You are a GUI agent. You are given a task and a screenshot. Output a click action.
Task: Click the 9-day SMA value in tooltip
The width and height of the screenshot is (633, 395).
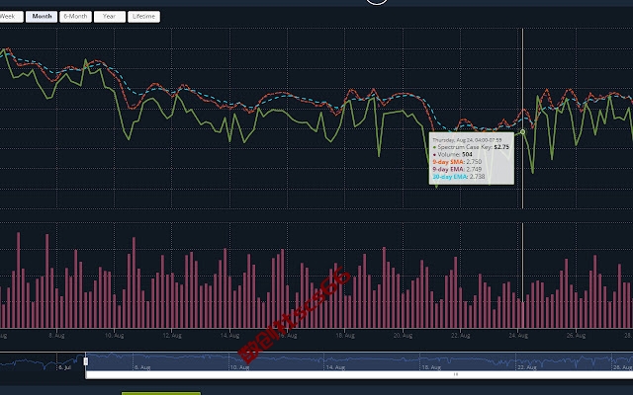point(457,162)
